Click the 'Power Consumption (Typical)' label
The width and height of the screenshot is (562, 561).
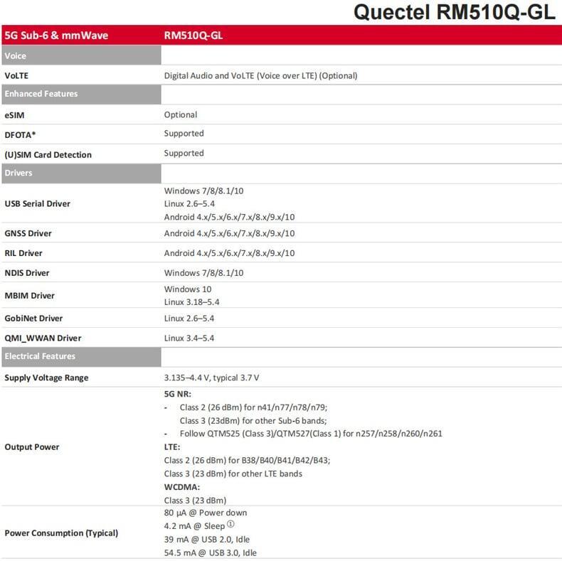[x=61, y=533]
